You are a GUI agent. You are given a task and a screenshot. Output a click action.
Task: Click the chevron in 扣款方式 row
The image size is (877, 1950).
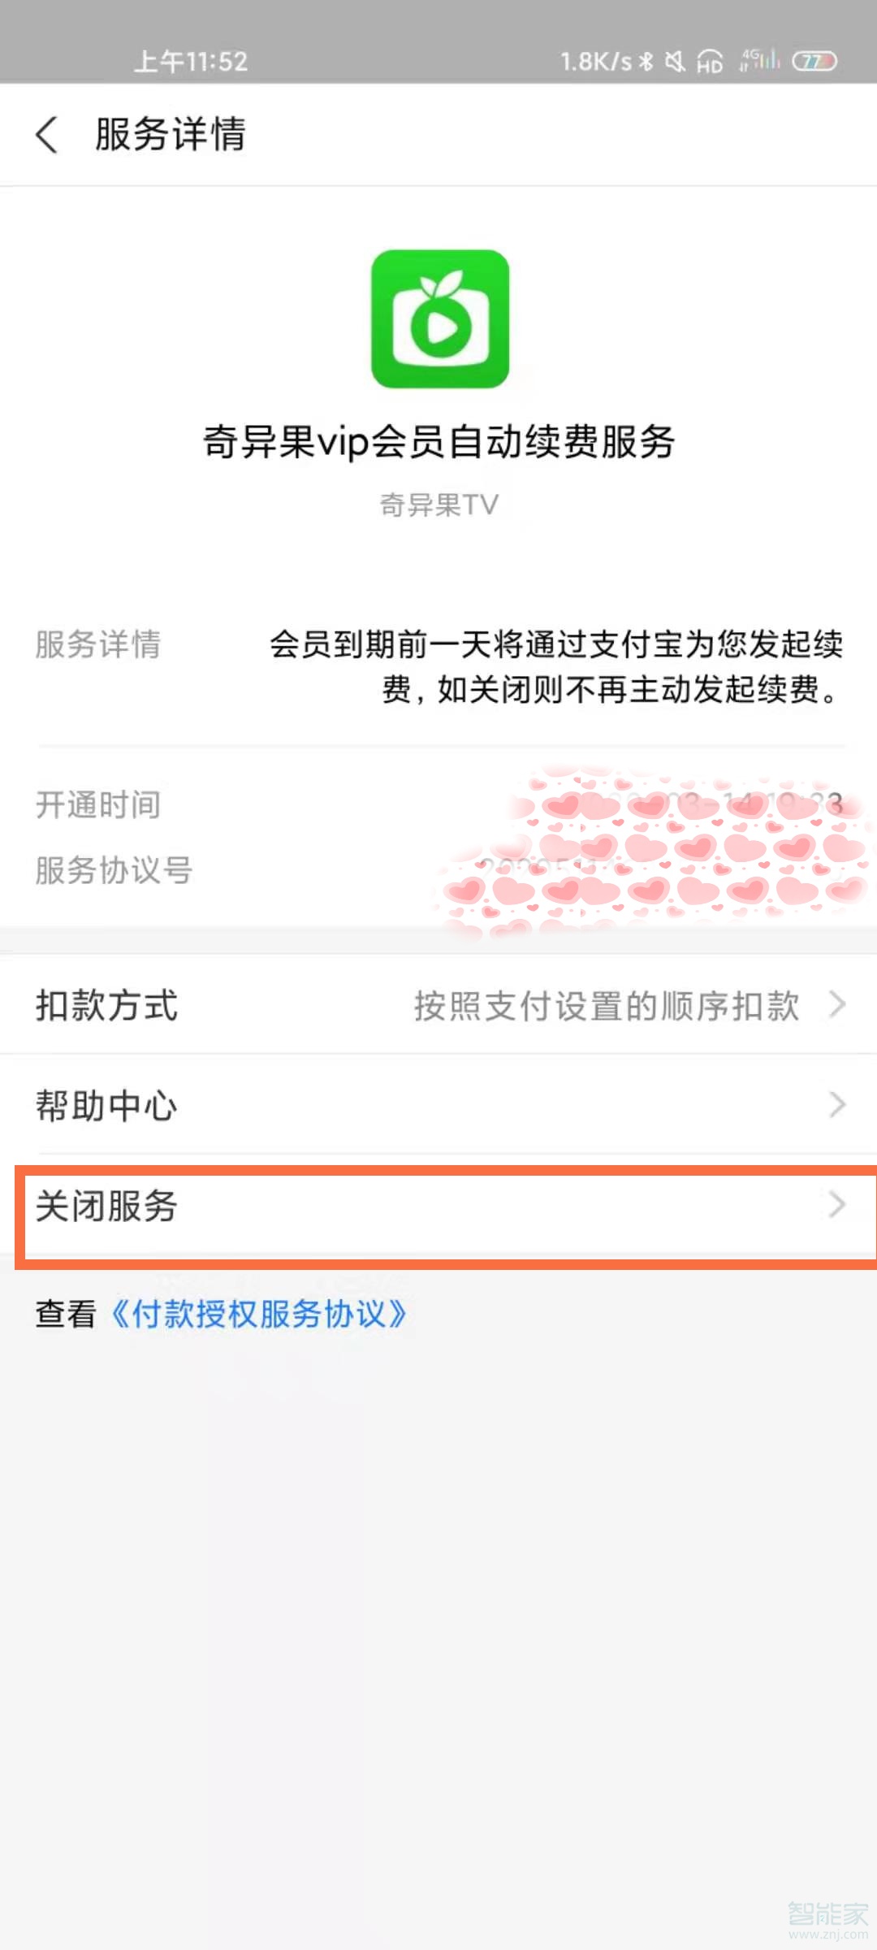tap(837, 1005)
